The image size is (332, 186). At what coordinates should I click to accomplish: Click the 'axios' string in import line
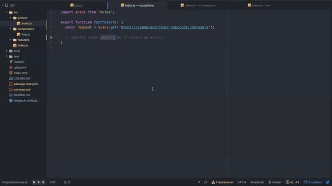105,12
